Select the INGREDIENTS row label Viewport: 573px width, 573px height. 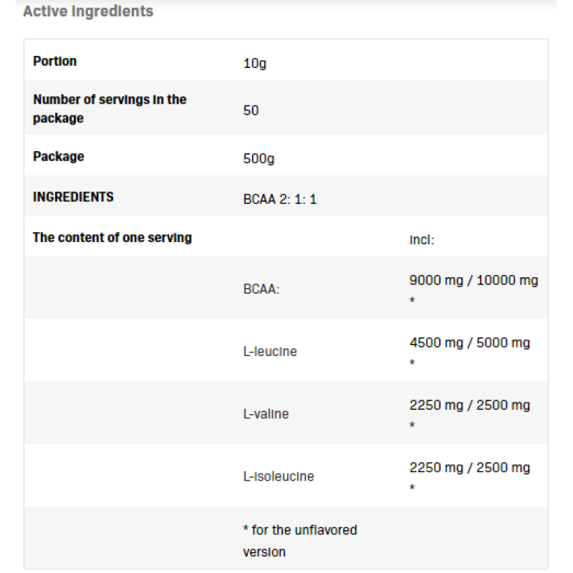(73, 197)
